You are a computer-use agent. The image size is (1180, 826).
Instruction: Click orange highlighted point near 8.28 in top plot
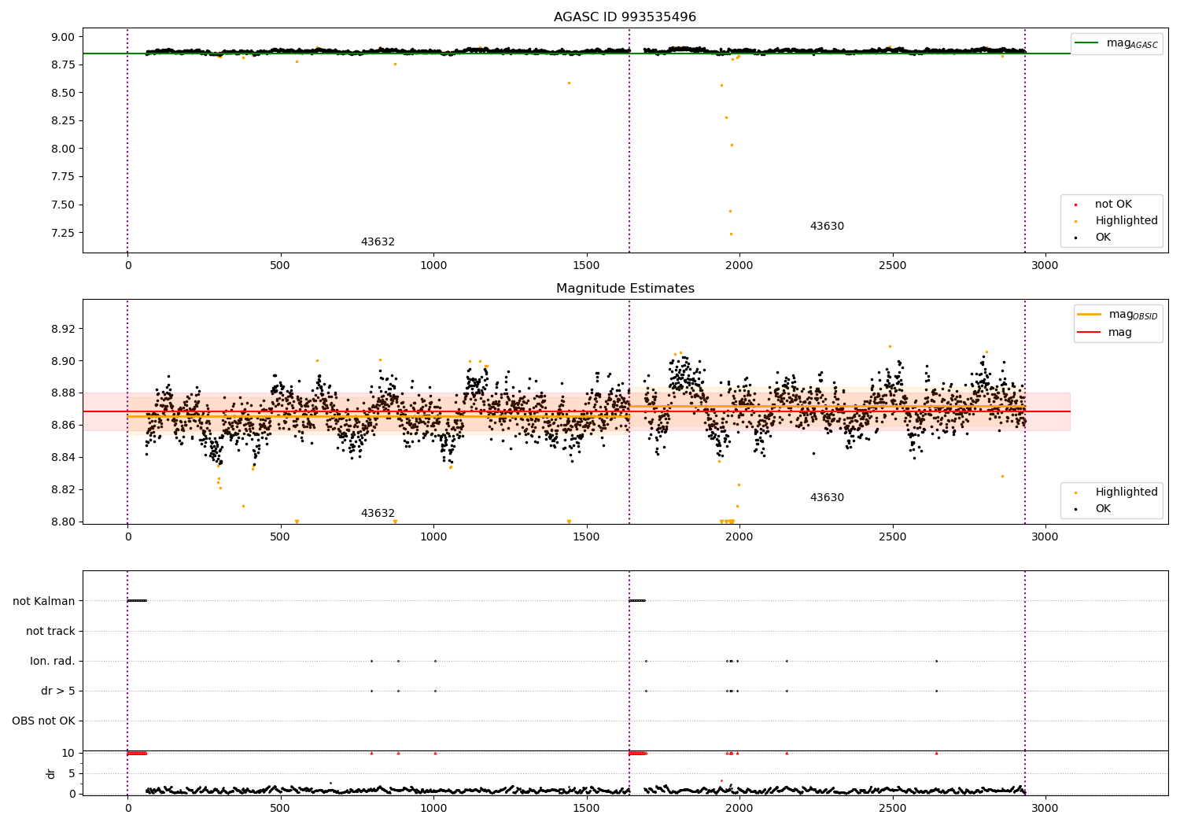(726, 117)
